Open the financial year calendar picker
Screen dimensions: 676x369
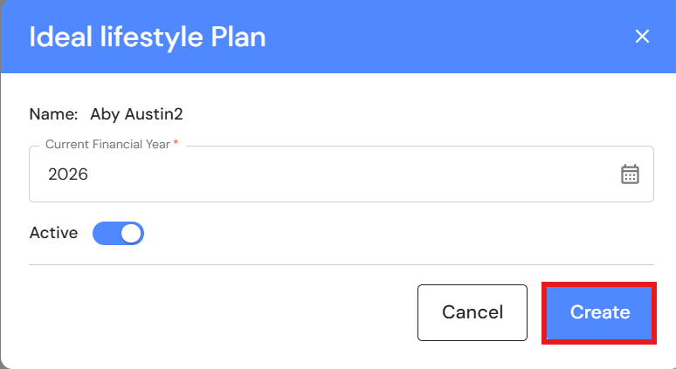coord(630,174)
